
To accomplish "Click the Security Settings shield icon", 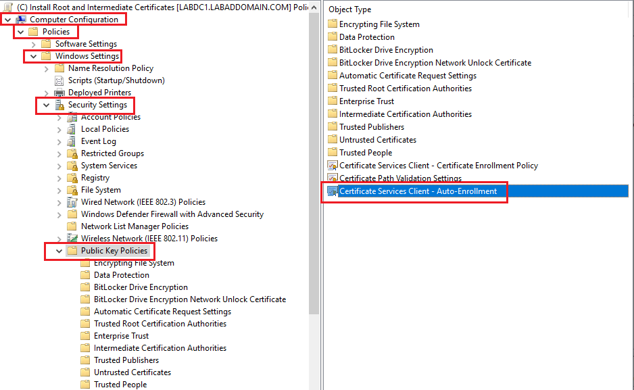I will point(59,105).
